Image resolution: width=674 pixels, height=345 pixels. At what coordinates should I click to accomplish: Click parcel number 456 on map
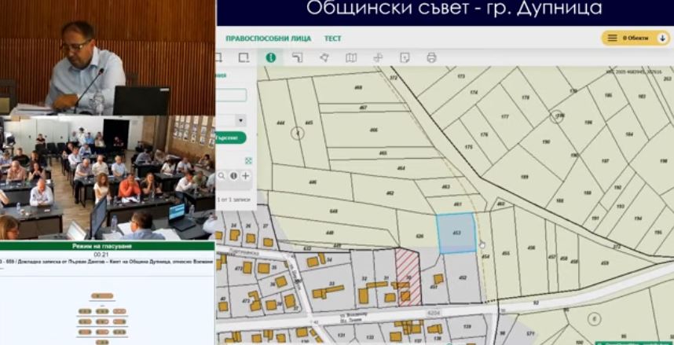point(531,248)
